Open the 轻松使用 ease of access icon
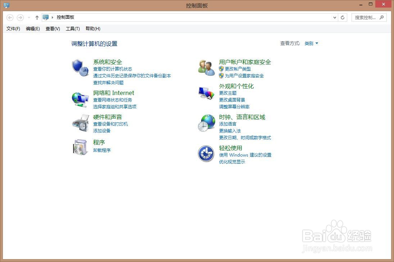Viewport: 394px width, 262px height. coord(206,154)
